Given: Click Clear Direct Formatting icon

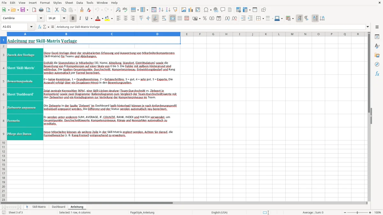Looking at the screenshot, I should [x=89, y=10].
